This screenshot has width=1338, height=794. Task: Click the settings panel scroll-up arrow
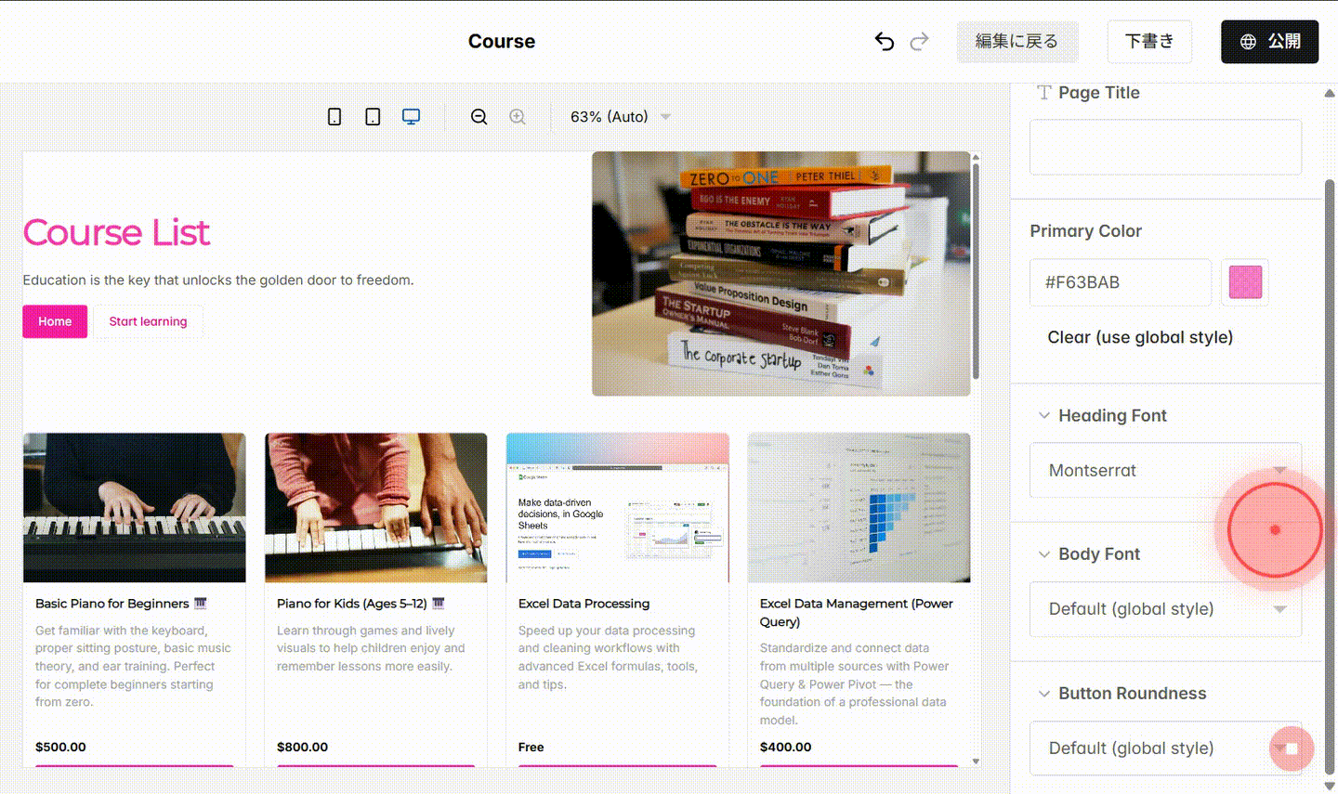point(1330,93)
